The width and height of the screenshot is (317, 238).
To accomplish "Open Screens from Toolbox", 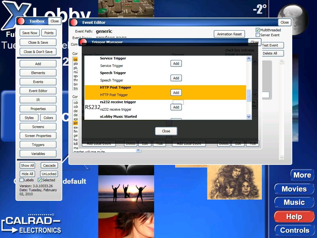I will (x=38, y=127).
